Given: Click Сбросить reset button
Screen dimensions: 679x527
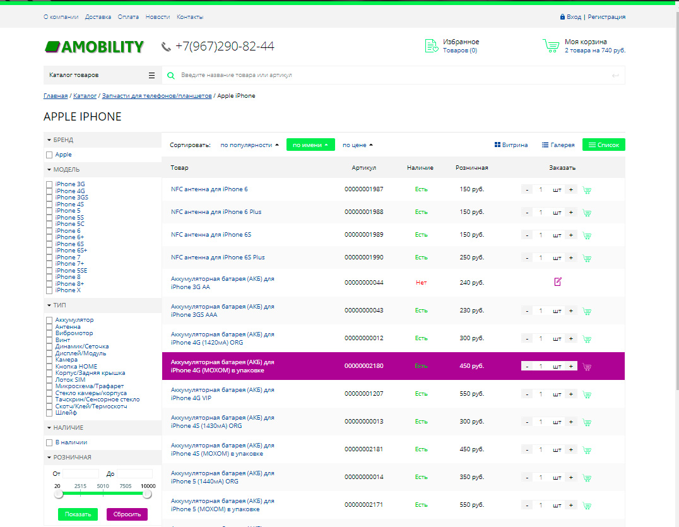Looking at the screenshot, I should point(127,514).
